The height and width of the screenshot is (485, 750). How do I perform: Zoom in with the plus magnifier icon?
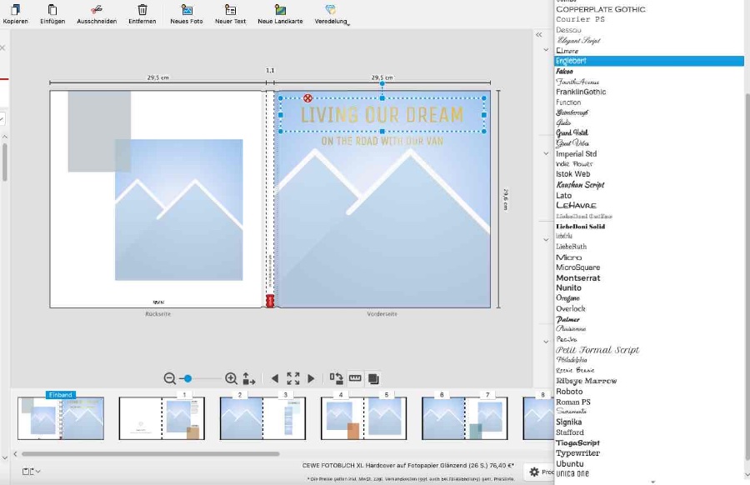coord(232,378)
